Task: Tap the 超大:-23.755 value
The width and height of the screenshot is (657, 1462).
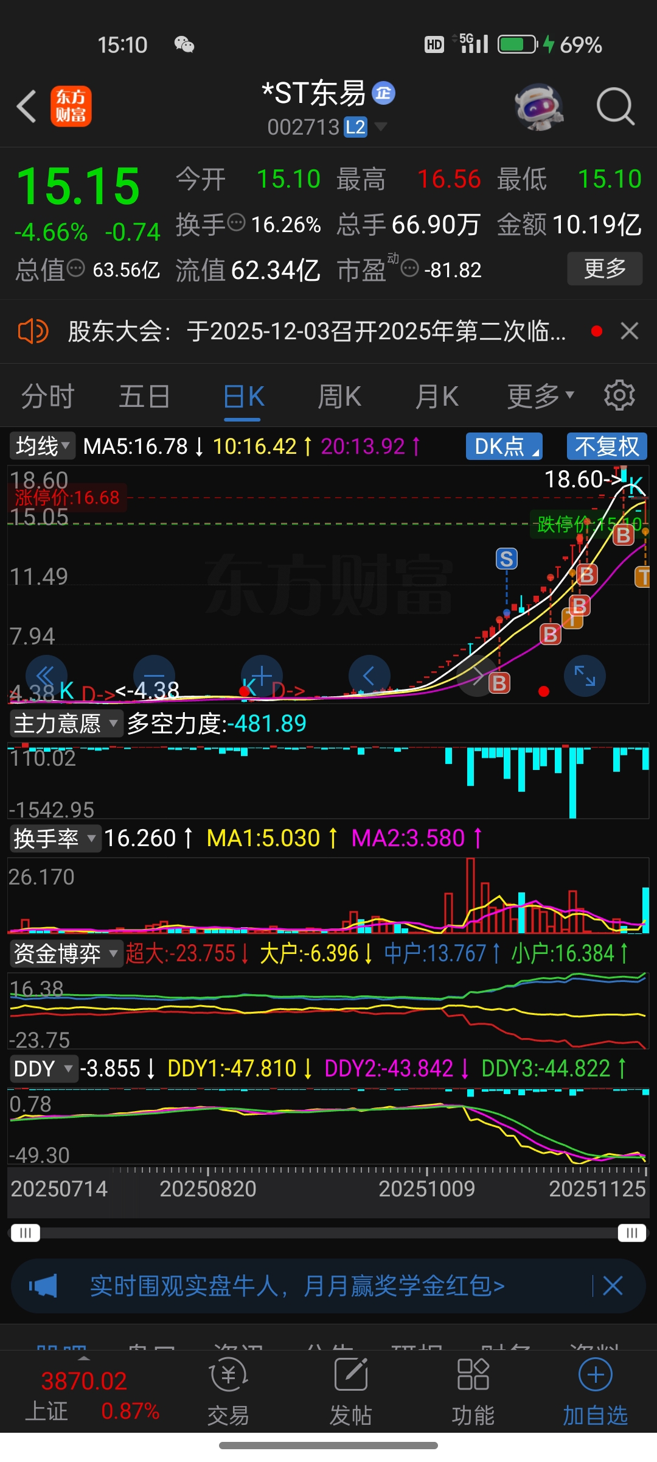Action: click(x=181, y=954)
